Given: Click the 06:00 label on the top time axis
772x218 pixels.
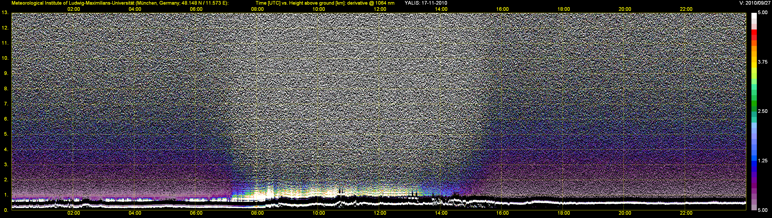Looking at the screenshot, I should [x=196, y=9].
